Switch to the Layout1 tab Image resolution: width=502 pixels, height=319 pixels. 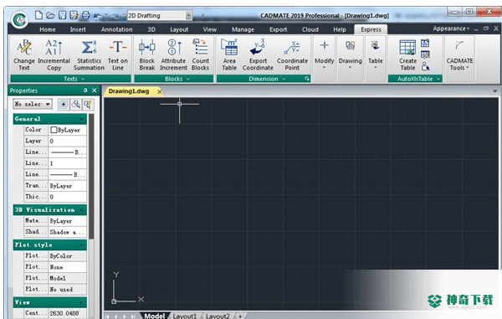(185, 316)
